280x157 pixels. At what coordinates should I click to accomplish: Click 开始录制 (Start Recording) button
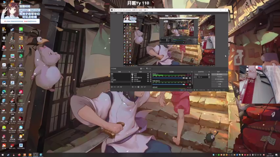219,77
